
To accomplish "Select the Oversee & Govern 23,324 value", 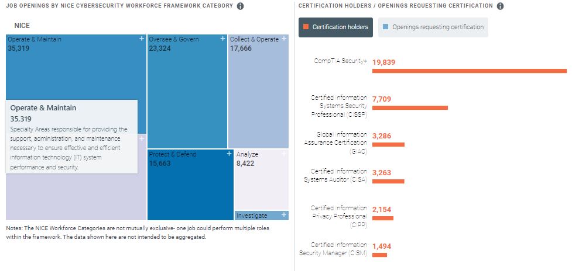I will (160, 48).
